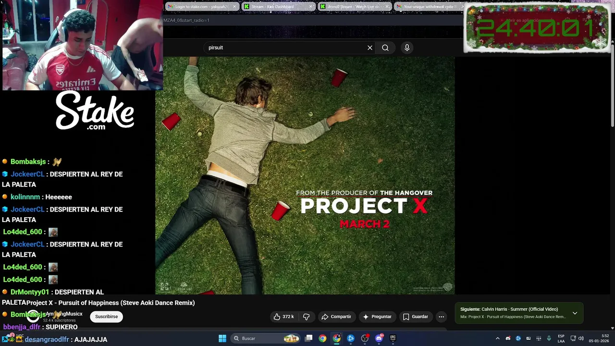Share the video with Compartir
This screenshot has height=346, width=615.
[336, 317]
